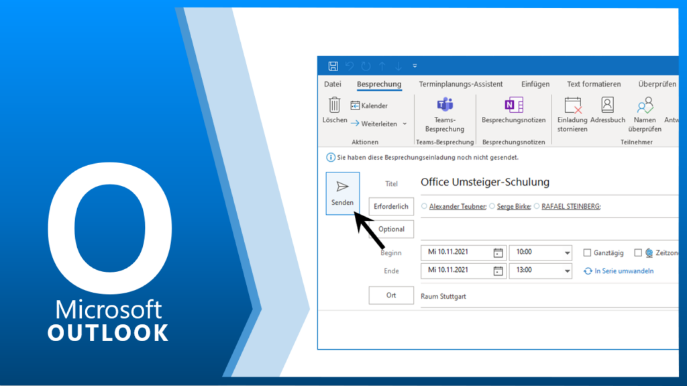Click the Save icon in quick access toolbar
Screen dimensions: 687x386
point(333,66)
